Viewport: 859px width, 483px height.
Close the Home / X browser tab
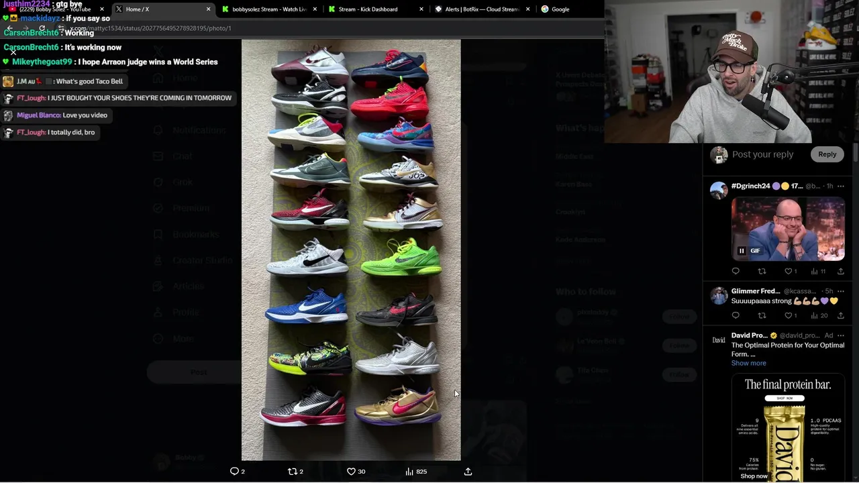(208, 9)
